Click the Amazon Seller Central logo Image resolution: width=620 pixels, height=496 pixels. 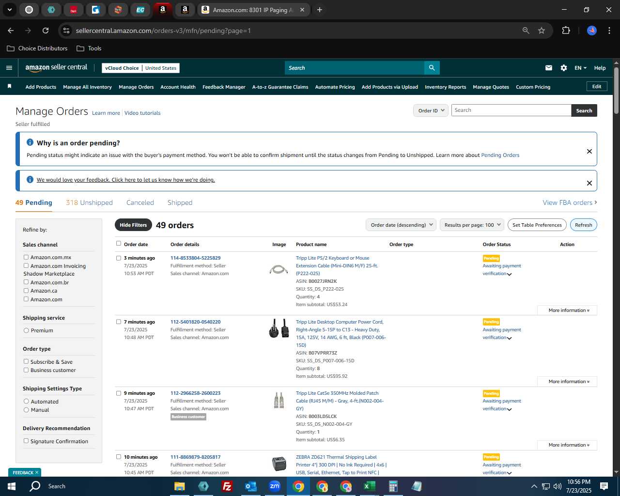(56, 68)
